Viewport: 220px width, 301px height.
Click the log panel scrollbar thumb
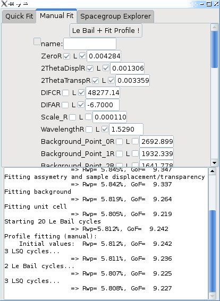tap(212, 251)
